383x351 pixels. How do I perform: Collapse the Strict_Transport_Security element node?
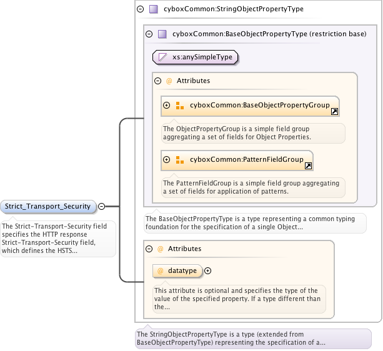tap(101, 206)
